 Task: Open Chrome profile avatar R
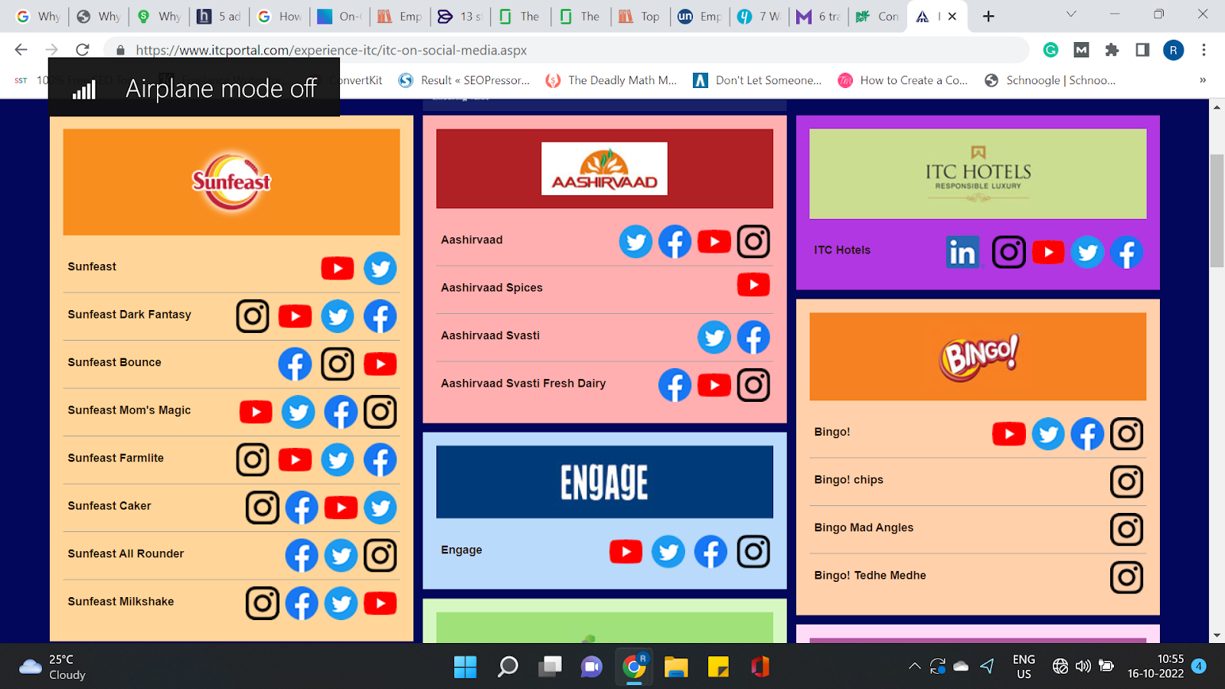click(x=1173, y=50)
